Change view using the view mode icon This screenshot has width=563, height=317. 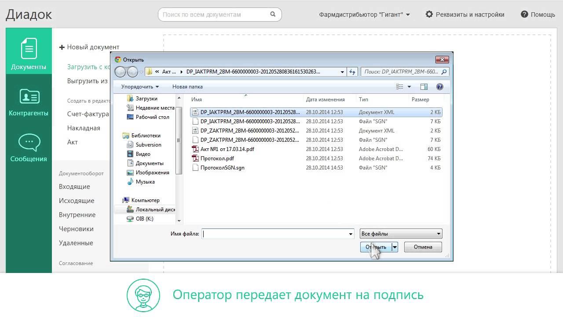pyautogui.click(x=400, y=87)
